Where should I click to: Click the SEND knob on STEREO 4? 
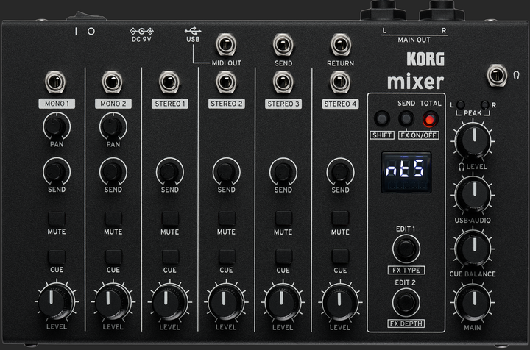pos(340,171)
